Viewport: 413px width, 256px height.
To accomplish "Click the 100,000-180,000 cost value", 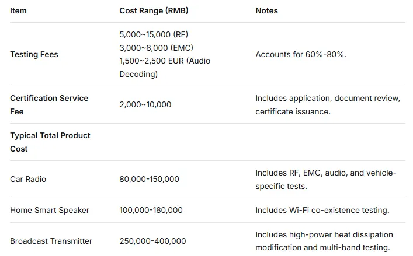I will coord(151,210).
